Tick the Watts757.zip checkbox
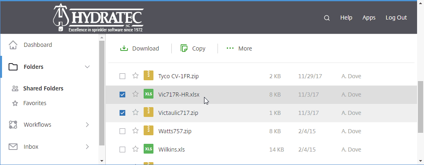The width and height of the screenshot is (424, 165). click(x=122, y=131)
